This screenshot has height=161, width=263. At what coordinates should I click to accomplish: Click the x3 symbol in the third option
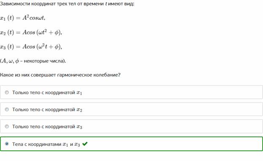(79, 127)
